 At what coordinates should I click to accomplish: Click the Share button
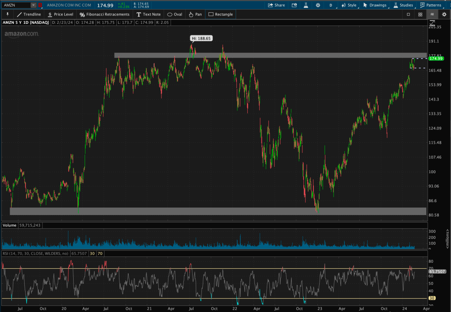(x=276, y=5)
